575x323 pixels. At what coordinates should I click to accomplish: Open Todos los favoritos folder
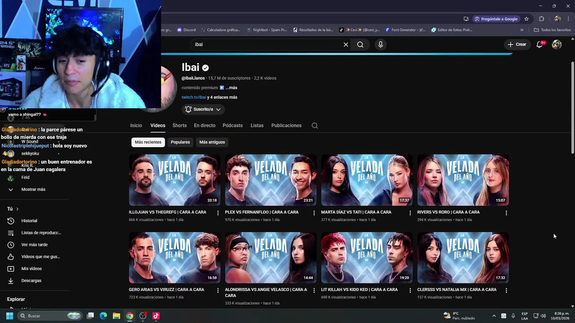(552, 30)
